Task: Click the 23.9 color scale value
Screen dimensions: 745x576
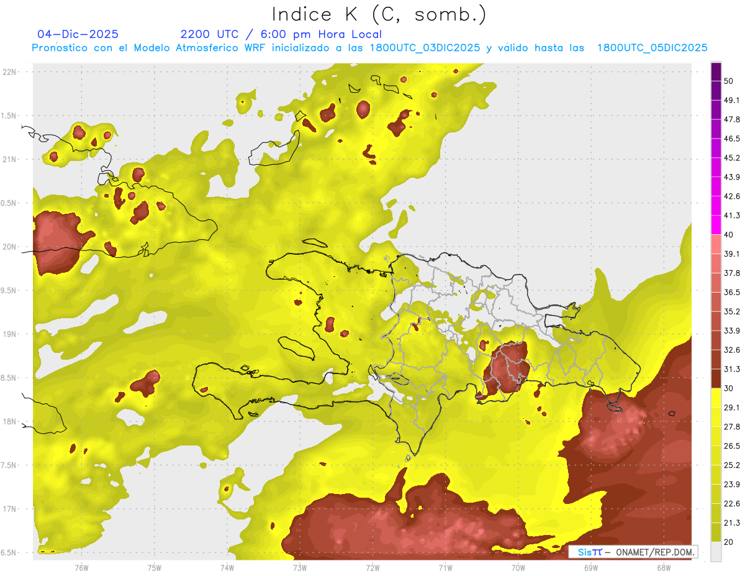Action: coord(732,485)
